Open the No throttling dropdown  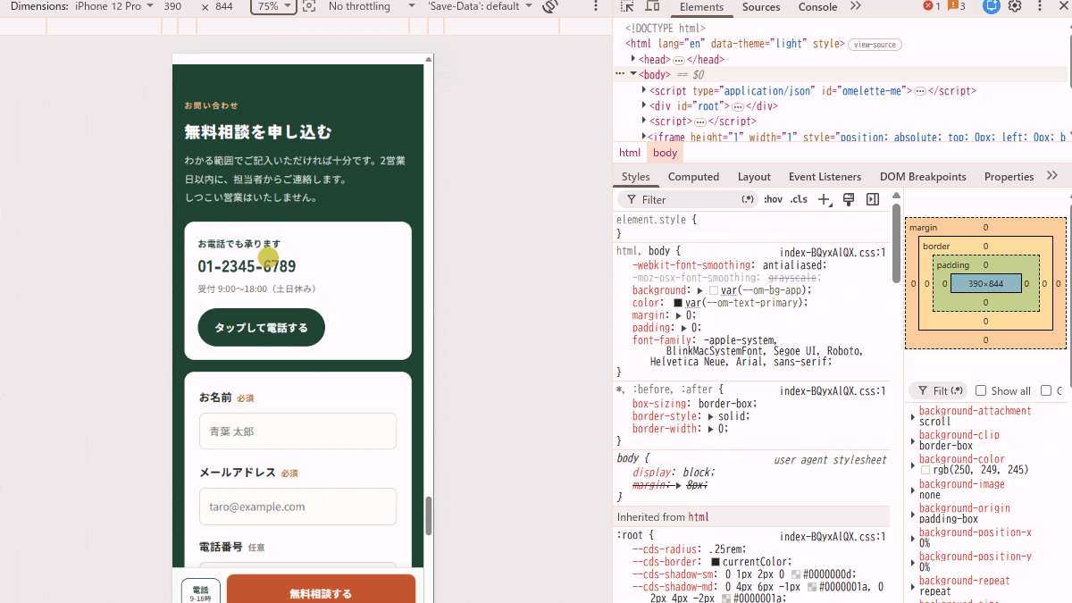pyautogui.click(x=371, y=6)
